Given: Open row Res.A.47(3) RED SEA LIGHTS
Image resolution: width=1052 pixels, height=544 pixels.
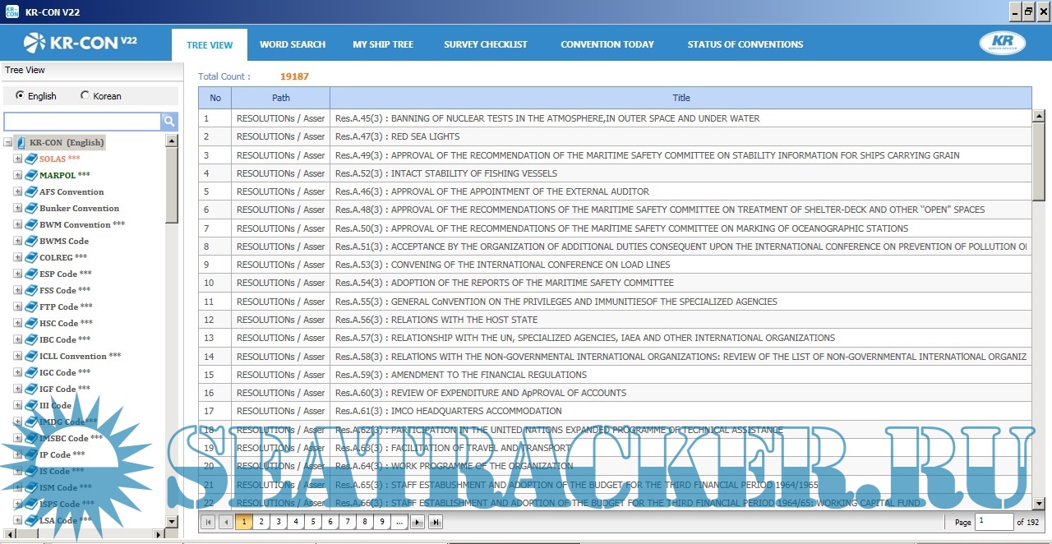Looking at the screenshot, I should [425, 136].
